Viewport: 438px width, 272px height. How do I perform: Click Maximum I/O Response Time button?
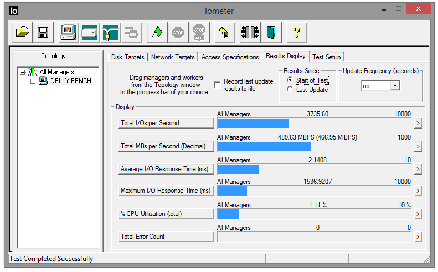point(166,191)
